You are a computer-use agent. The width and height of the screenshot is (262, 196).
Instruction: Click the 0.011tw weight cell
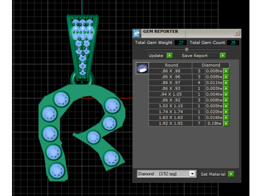tap(214, 83)
